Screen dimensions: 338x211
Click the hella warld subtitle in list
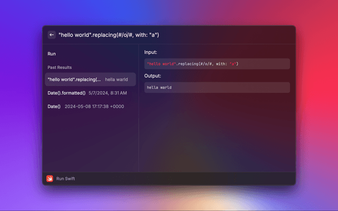pos(116,79)
